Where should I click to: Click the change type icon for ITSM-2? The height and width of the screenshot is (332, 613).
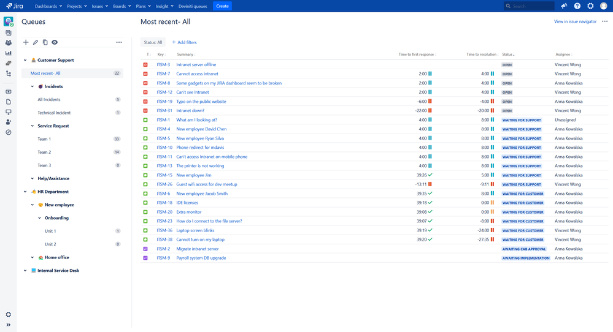pos(145,249)
